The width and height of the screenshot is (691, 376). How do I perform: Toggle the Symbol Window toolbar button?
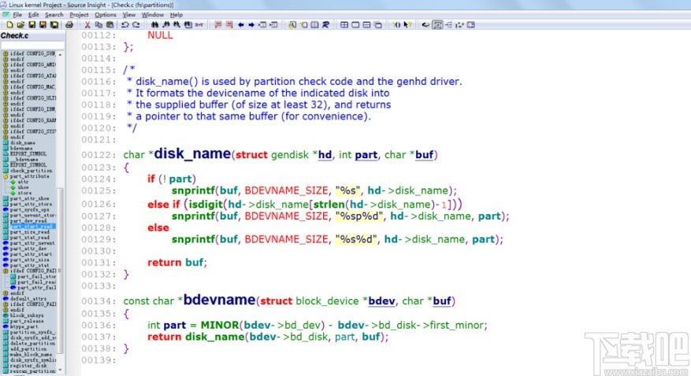pos(437,25)
